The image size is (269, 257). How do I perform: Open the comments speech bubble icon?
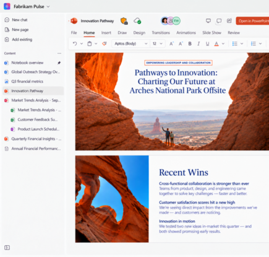[x=219, y=20]
